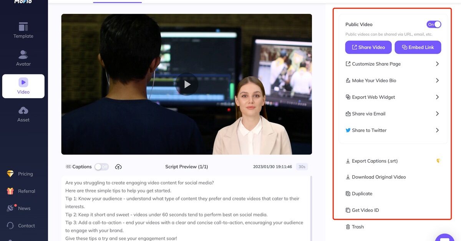
Task: Expand the Export Web Widget chevron
Action: 437,97
